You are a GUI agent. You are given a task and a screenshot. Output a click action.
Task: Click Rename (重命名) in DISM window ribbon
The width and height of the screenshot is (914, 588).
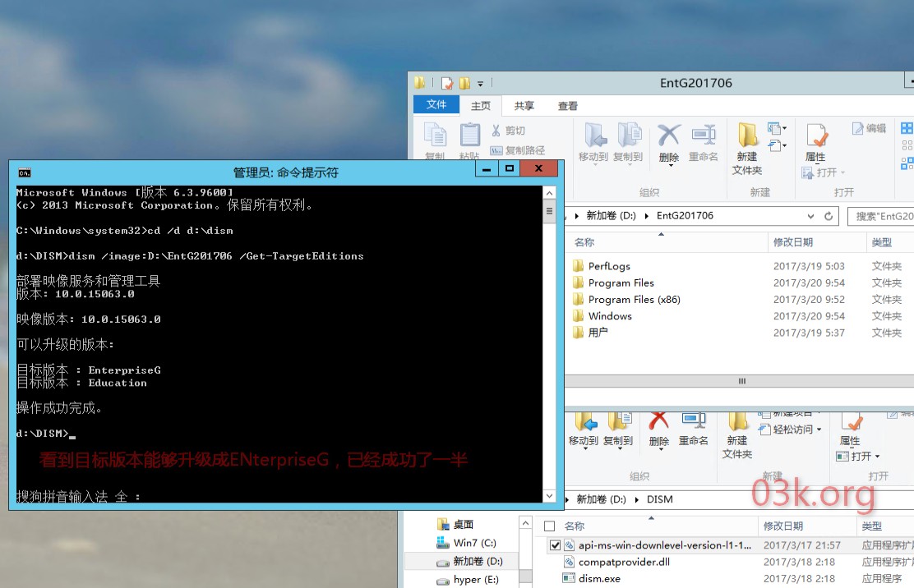tap(694, 429)
